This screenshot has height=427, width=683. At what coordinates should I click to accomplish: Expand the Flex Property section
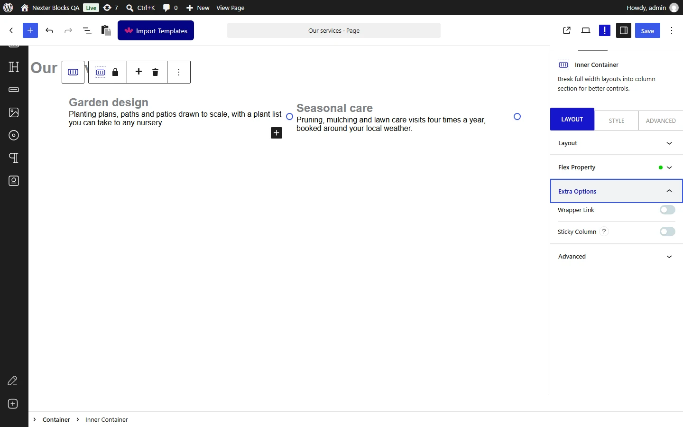click(x=617, y=167)
